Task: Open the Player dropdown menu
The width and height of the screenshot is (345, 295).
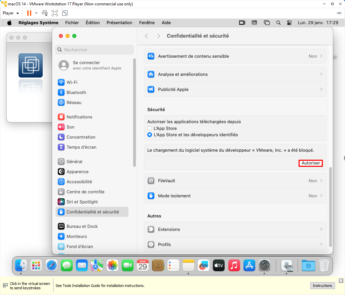Action: click(x=10, y=13)
